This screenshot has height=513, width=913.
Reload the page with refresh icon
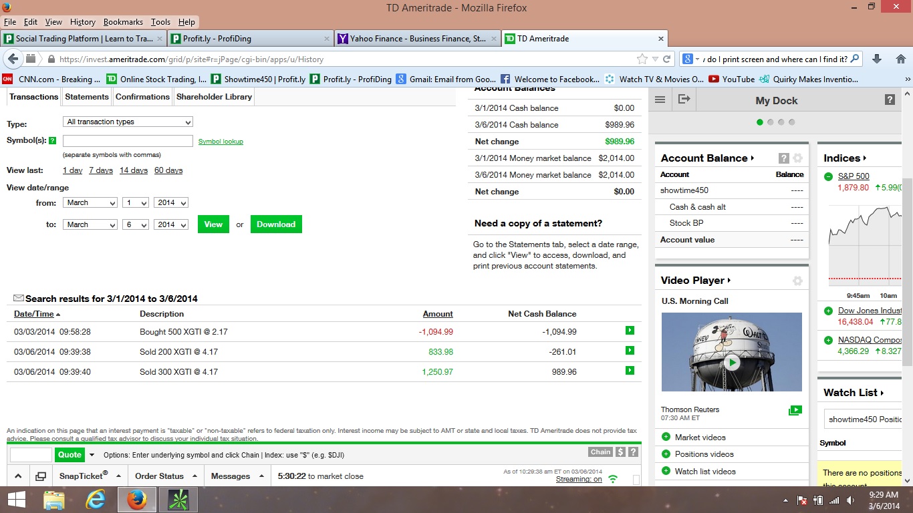click(x=666, y=59)
